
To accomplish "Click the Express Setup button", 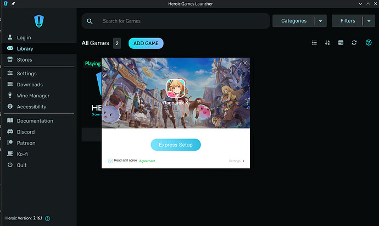I will [176, 145].
